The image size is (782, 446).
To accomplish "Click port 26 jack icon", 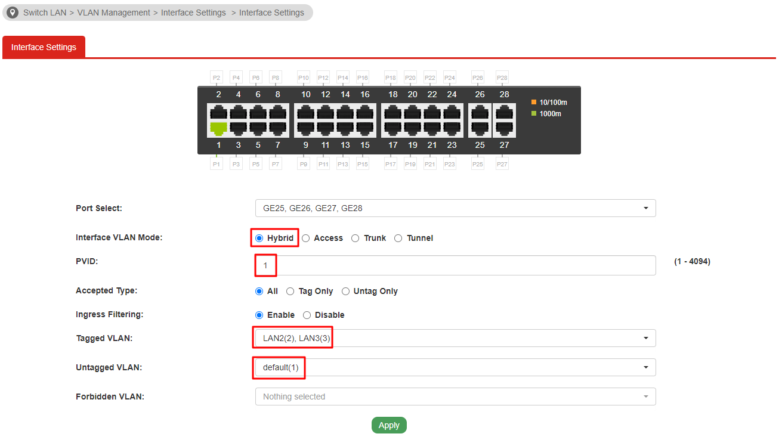I will tap(480, 112).
